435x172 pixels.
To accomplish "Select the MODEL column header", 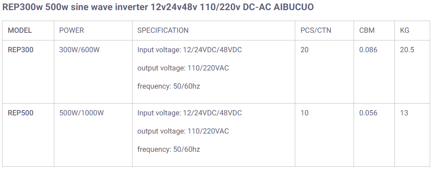I will click(20, 30).
